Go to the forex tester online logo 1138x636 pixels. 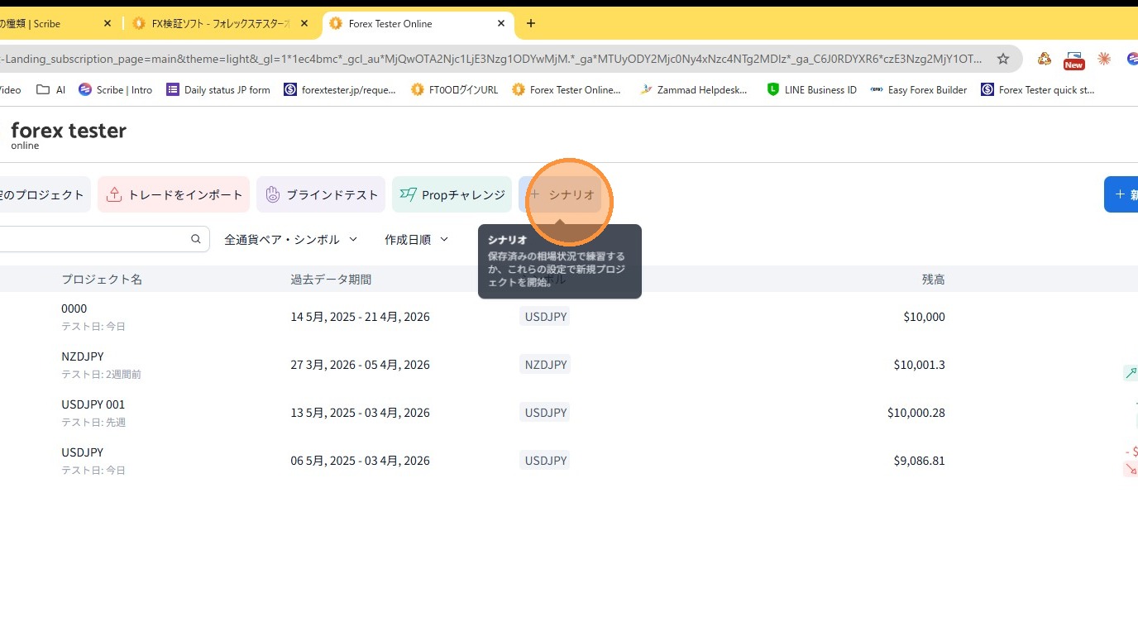pyautogui.click(x=69, y=135)
